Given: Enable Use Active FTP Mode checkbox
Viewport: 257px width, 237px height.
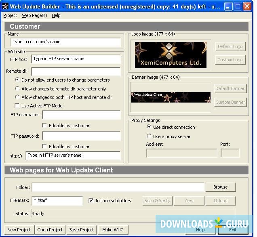Looking at the screenshot, I should pos(17,106).
